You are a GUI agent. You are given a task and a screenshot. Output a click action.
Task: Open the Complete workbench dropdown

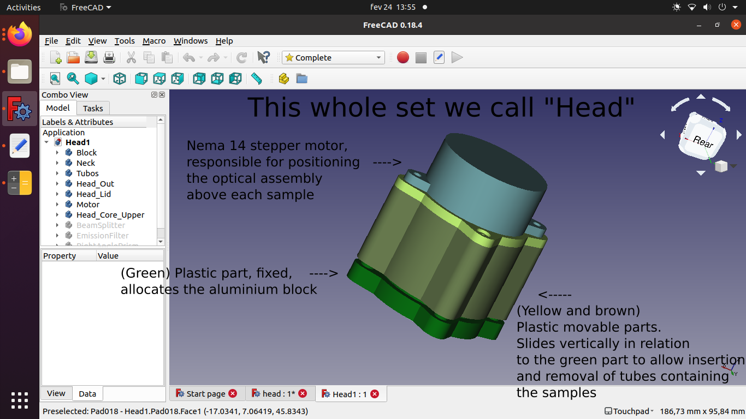tap(333, 57)
